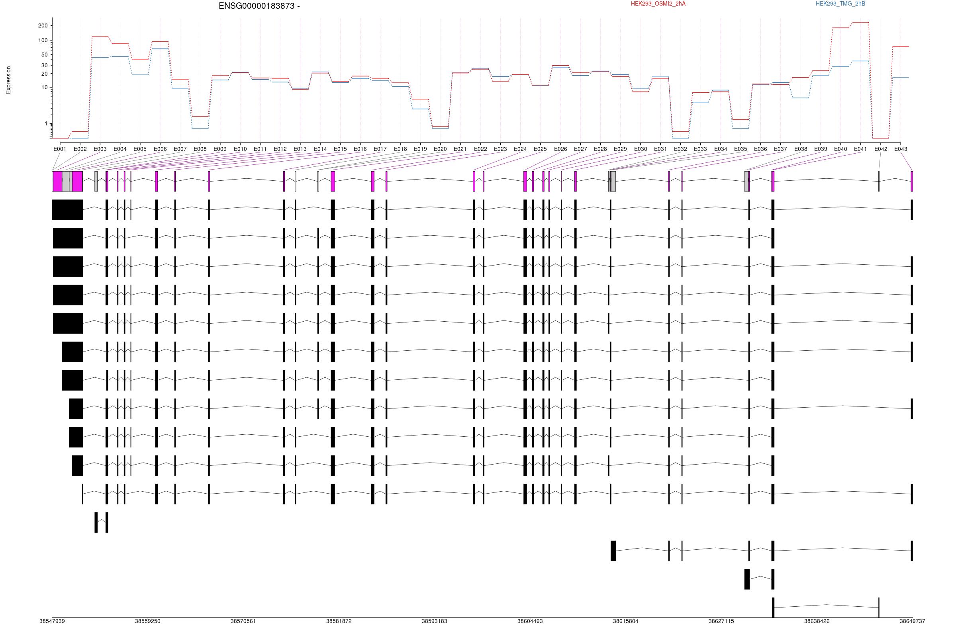Click the red line segment above E003

pos(100,37)
